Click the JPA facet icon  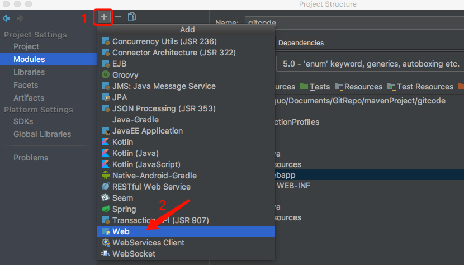pyautogui.click(x=106, y=97)
